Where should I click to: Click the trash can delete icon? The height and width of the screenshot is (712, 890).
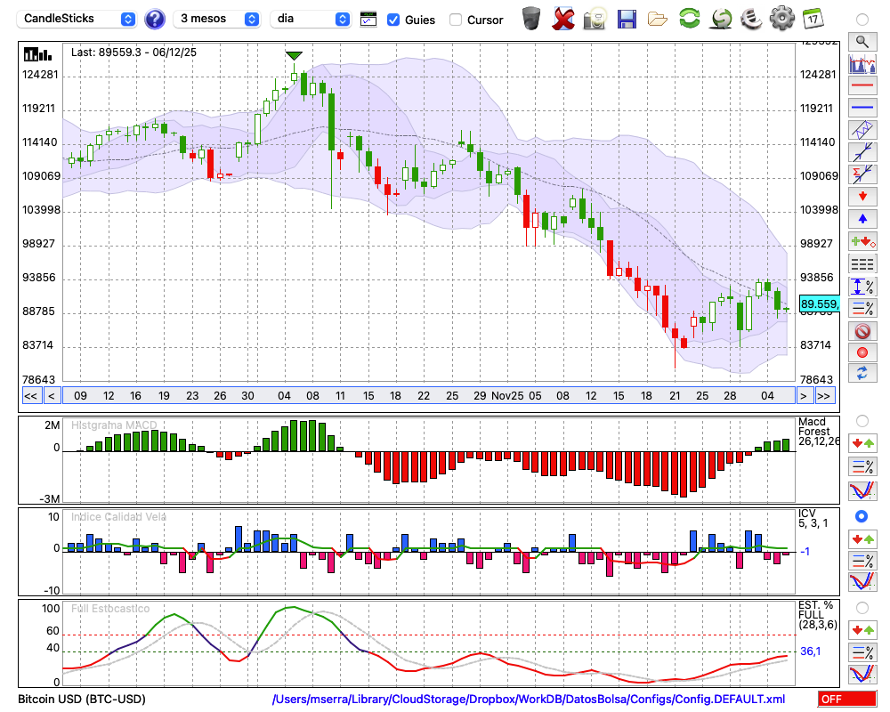531,18
